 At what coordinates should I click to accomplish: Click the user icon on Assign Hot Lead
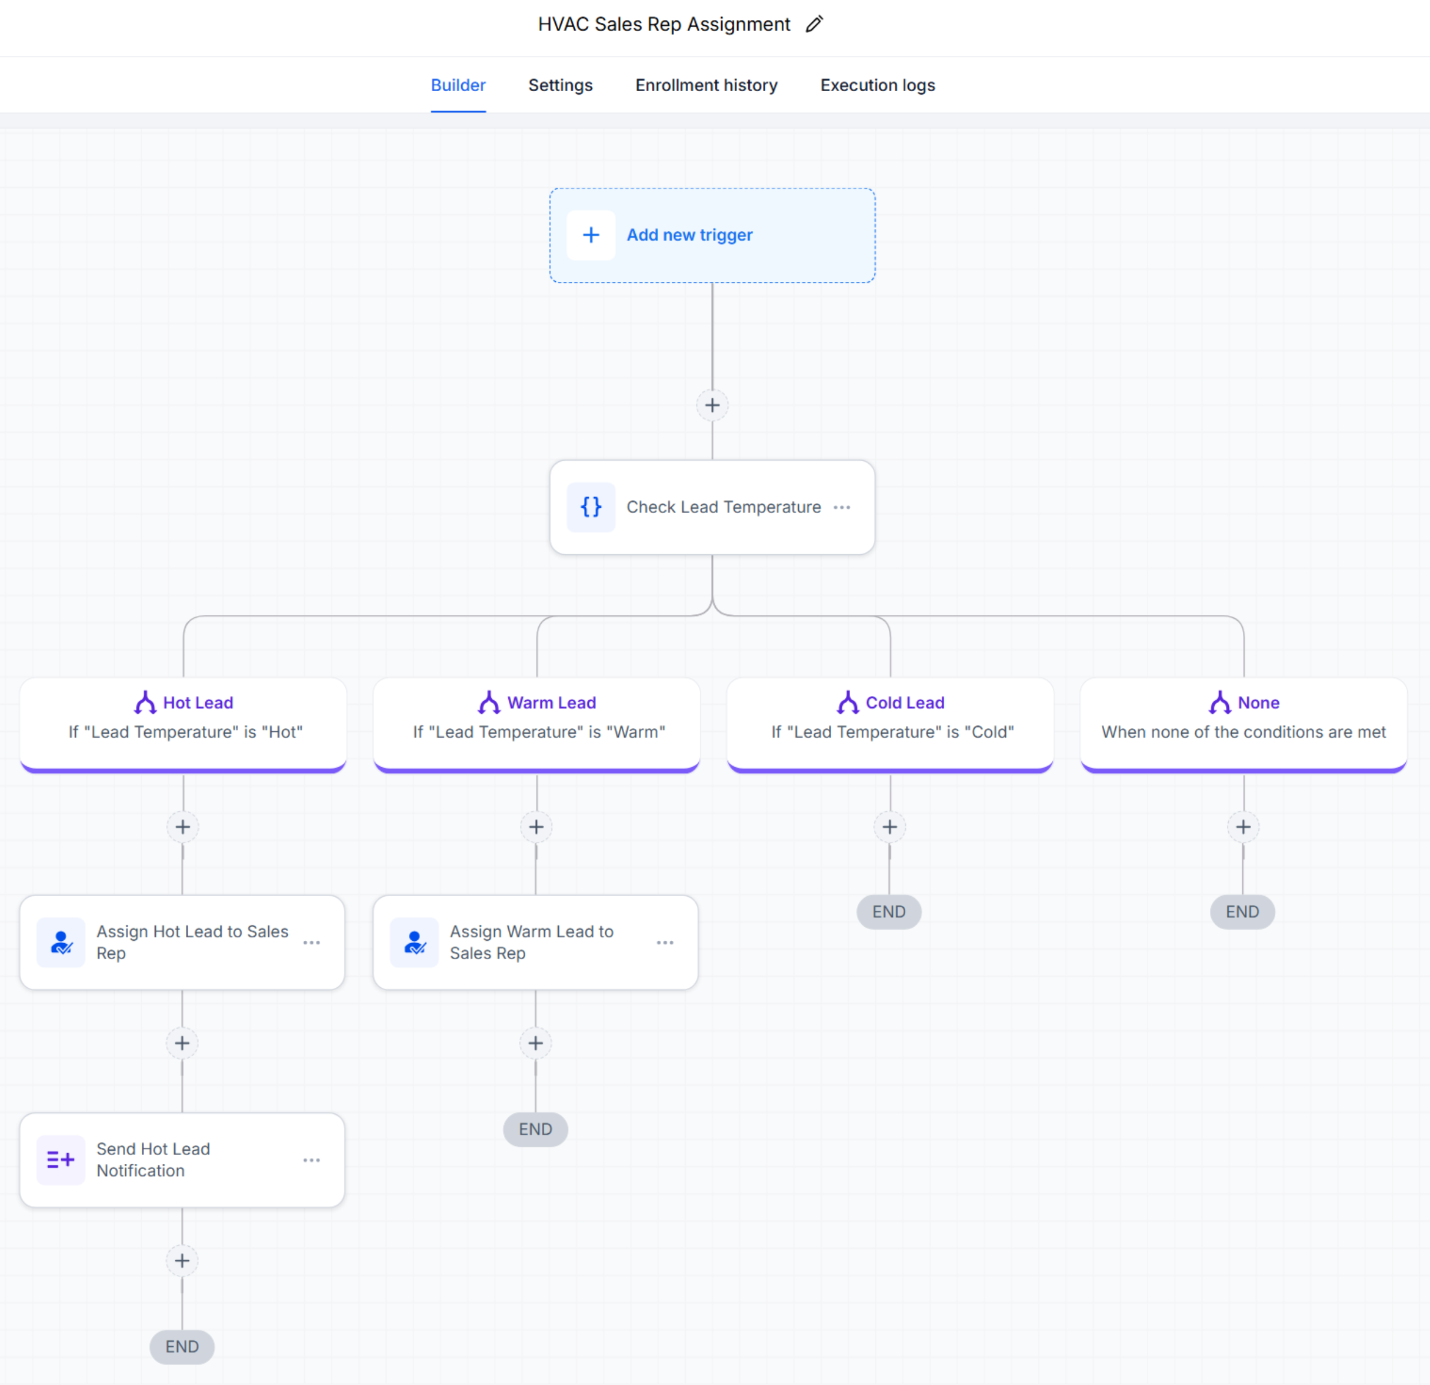coord(61,942)
